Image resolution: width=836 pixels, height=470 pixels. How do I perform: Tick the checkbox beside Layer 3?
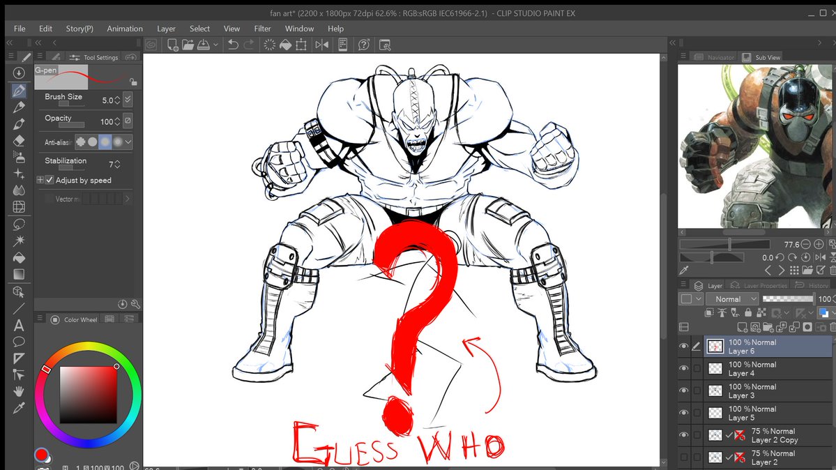(x=697, y=391)
